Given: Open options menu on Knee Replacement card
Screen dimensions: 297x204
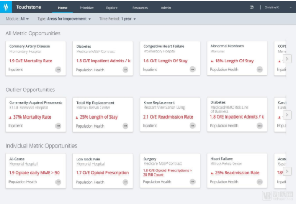Looking at the screenshot, I should pos(192,125).
